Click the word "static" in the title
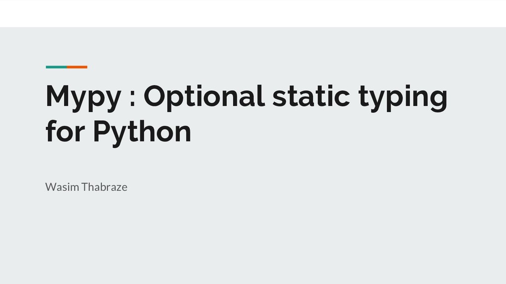The height and width of the screenshot is (284, 506). tap(311, 96)
